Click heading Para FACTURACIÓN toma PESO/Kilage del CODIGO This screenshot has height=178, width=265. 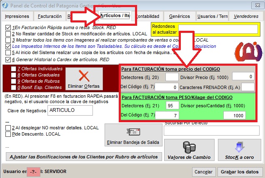(x=177, y=97)
